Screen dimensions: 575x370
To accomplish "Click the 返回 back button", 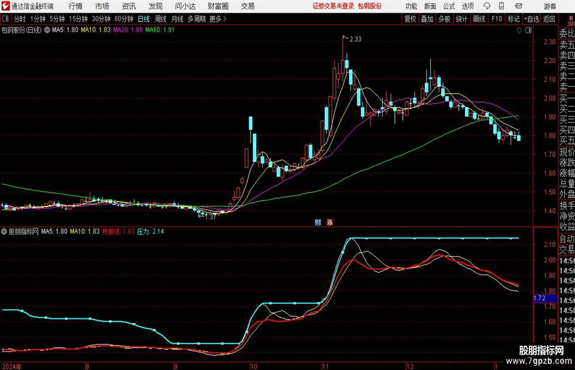I will (549, 19).
